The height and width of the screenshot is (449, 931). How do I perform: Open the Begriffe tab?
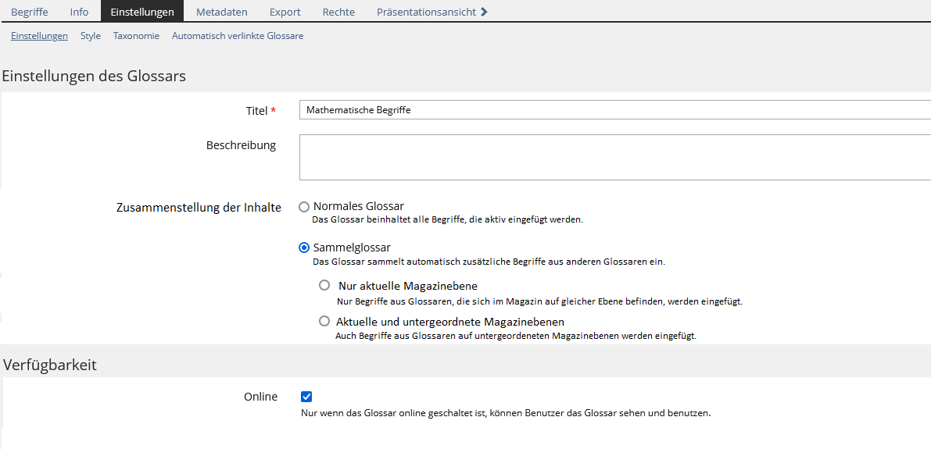point(30,12)
